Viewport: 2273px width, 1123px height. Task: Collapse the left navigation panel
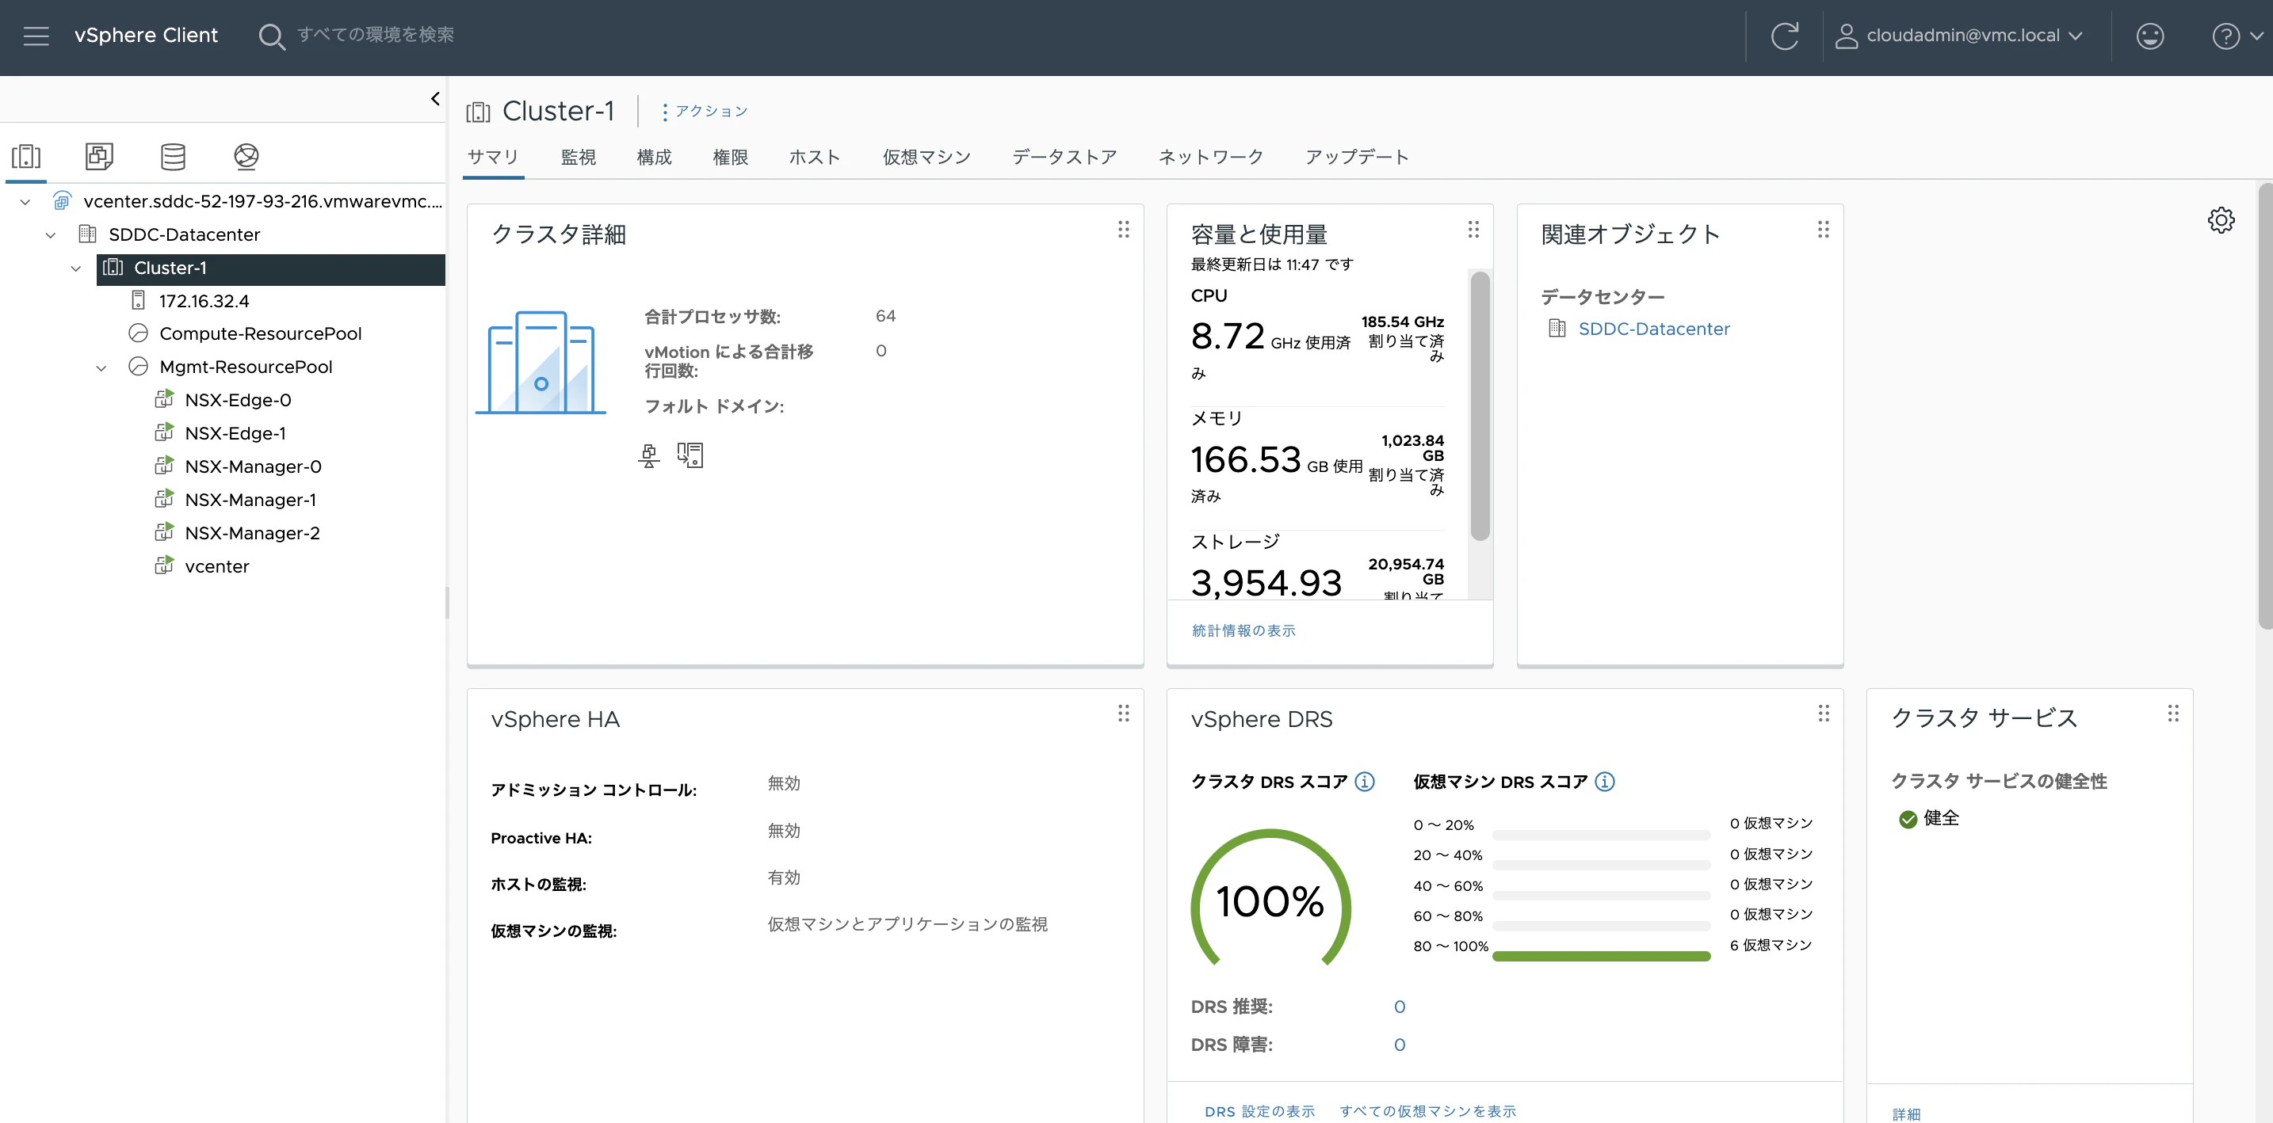[435, 99]
